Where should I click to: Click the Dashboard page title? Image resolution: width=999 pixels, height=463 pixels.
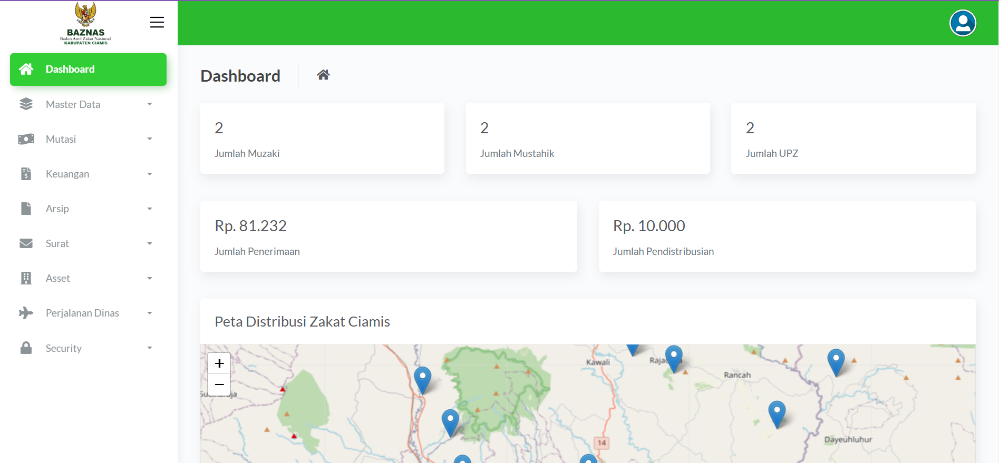[240, 76]
